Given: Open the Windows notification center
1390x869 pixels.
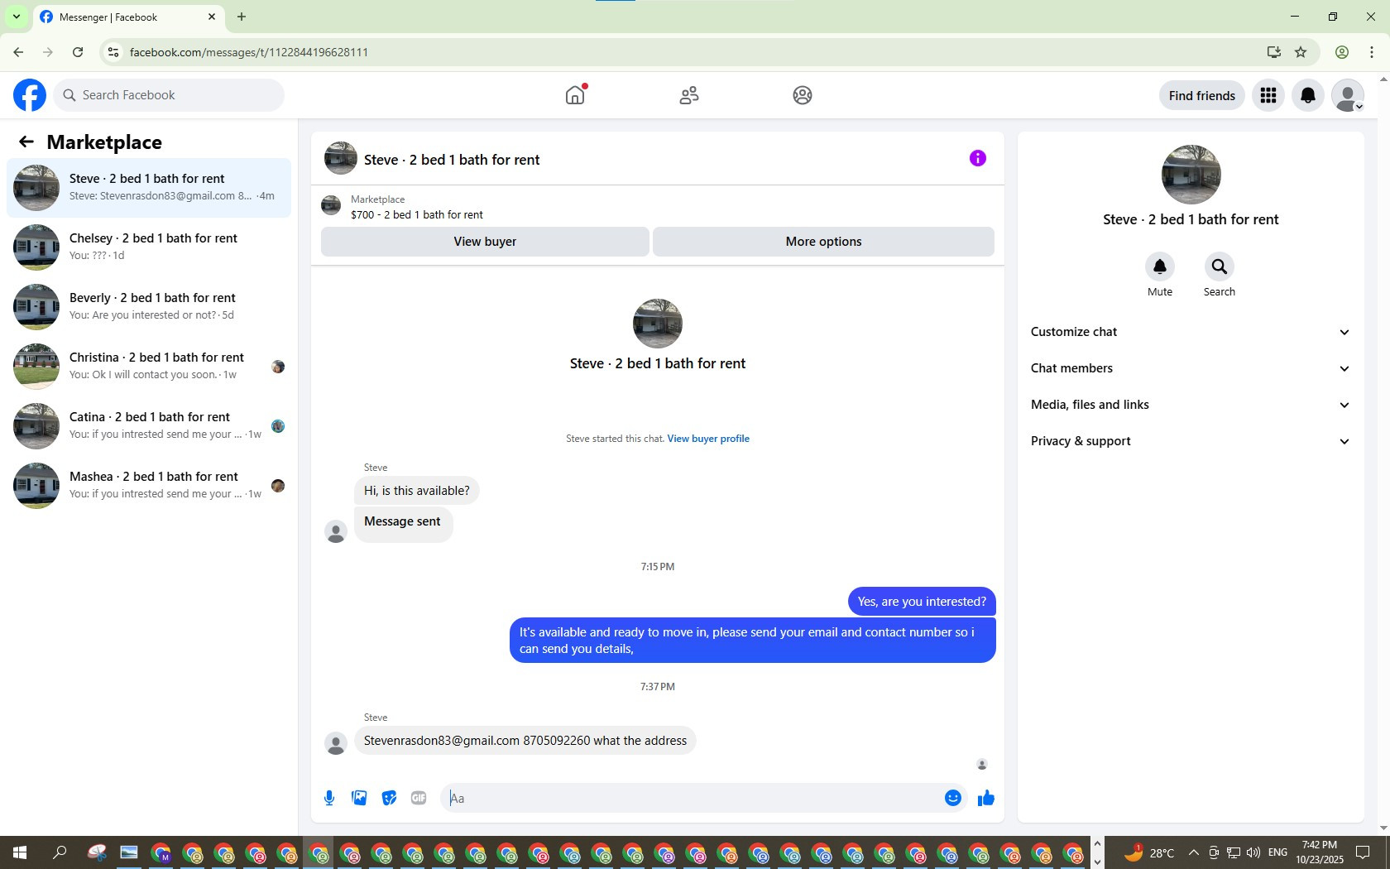Looking at the screenshot, I should click(x=1363, y=852).
